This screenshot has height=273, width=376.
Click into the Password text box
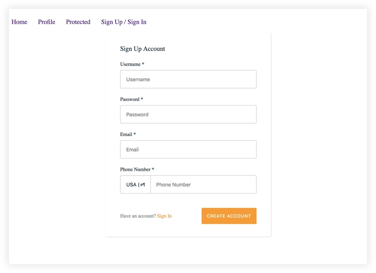[188, 114]
